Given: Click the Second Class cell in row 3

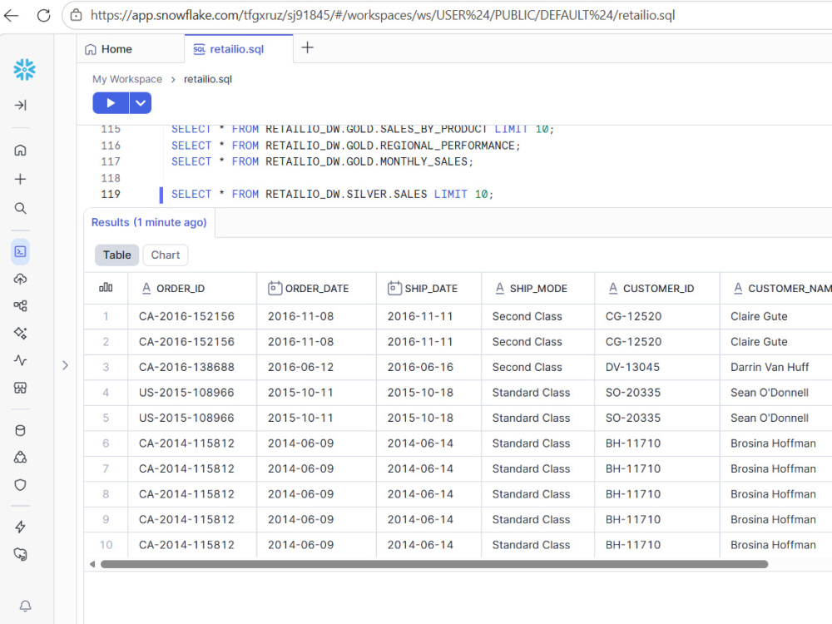Looking at the screenshot, I should (x=538, y=367).
